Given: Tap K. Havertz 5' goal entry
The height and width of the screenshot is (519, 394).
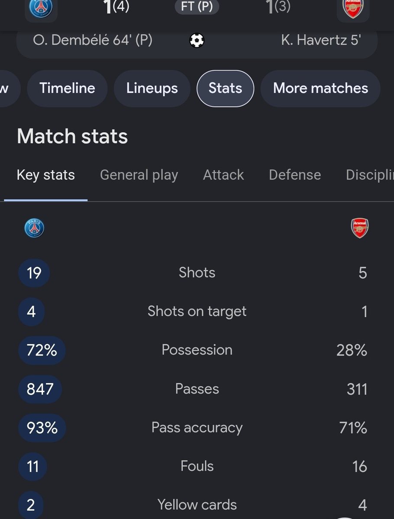Looking at the screenshot, I should [321, 41].
